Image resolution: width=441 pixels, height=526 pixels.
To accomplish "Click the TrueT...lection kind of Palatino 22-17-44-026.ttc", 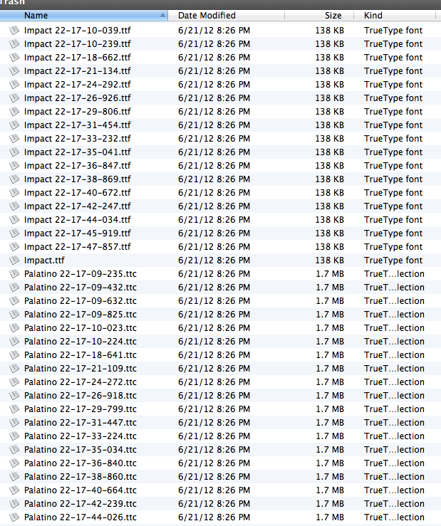I will click(x=394, y=517).
